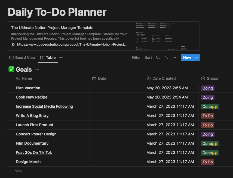Open the view options three-dot menu
This screenshot has height=178, width=233.
[x=174, y=58]
